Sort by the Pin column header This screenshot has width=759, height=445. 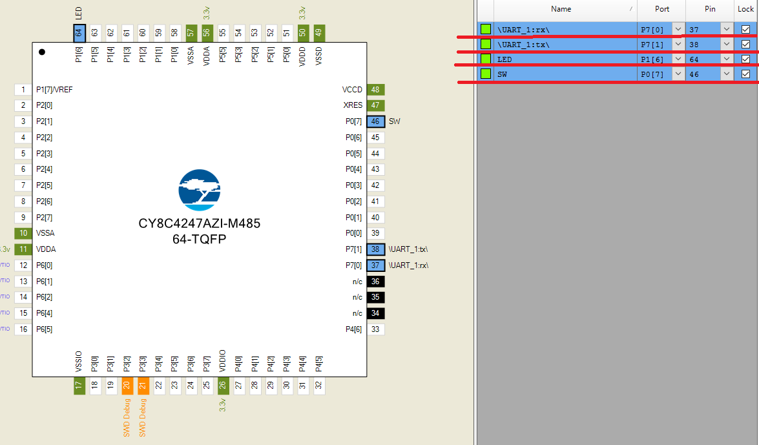click(710, 9)
